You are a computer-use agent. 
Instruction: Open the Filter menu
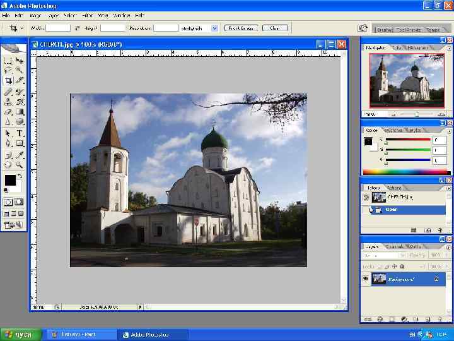[x=87, y=15]
